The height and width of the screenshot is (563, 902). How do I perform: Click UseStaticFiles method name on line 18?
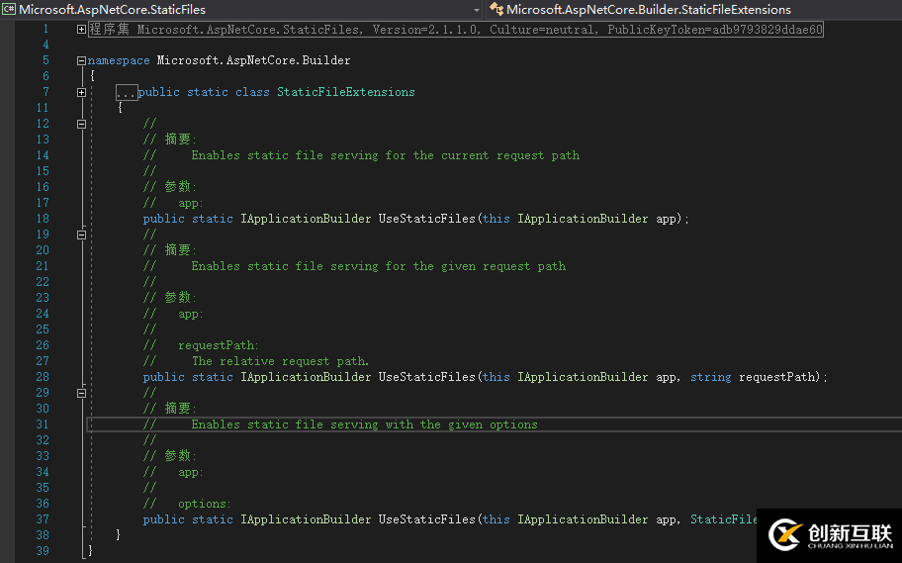426,219
